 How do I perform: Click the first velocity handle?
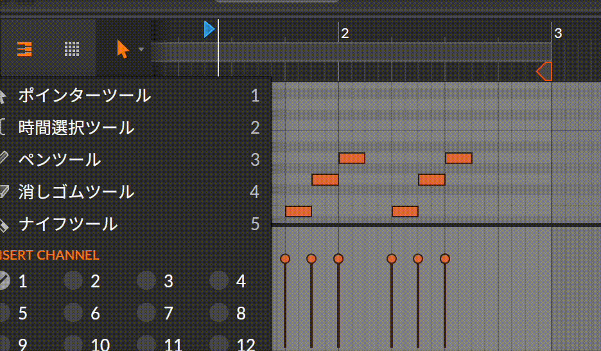click(x=285, y=258)
